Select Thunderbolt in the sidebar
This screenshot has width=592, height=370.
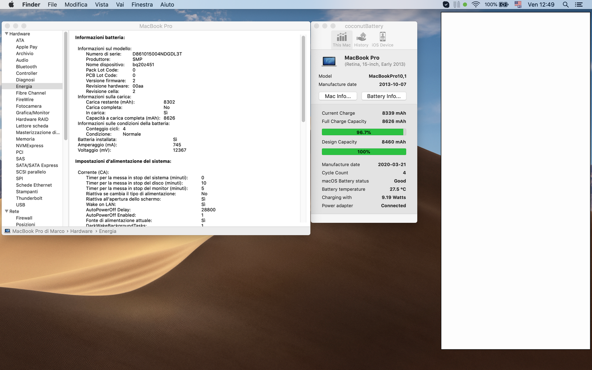click(29, 198)
